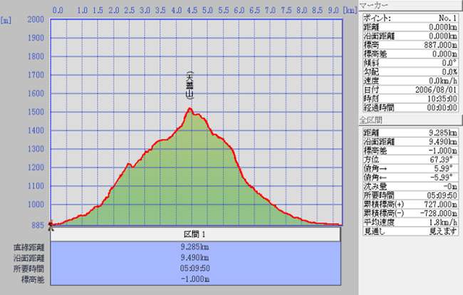Click the 05:09:50 所要時間 cell below chart
Image resolution: width=463 pixels, height=295 pixels.
click(x=194, y=269)
